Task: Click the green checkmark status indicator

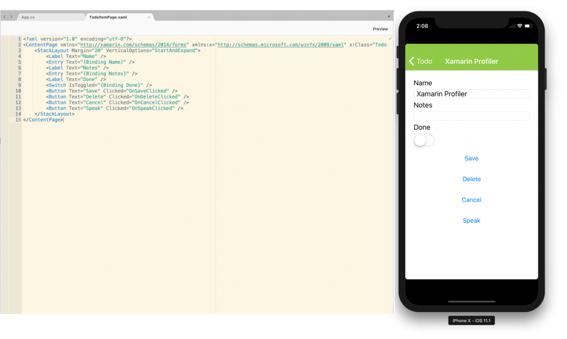Action: coord(390,38)
